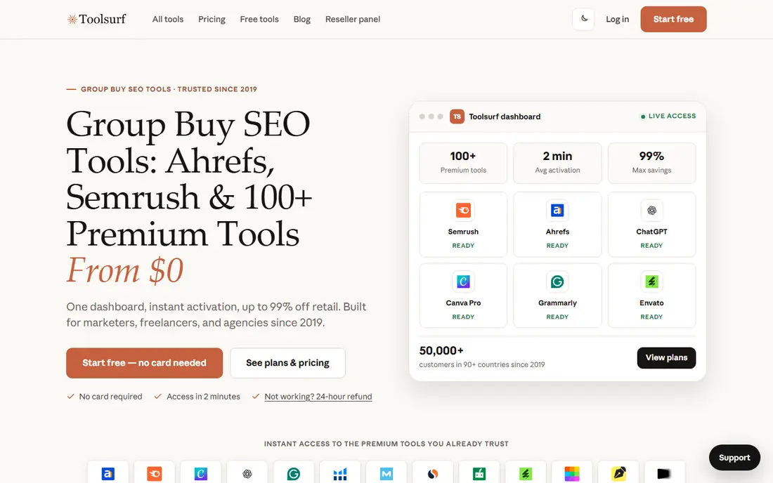Click the View plans button
The image size is (773, 483).
[666, 357]
